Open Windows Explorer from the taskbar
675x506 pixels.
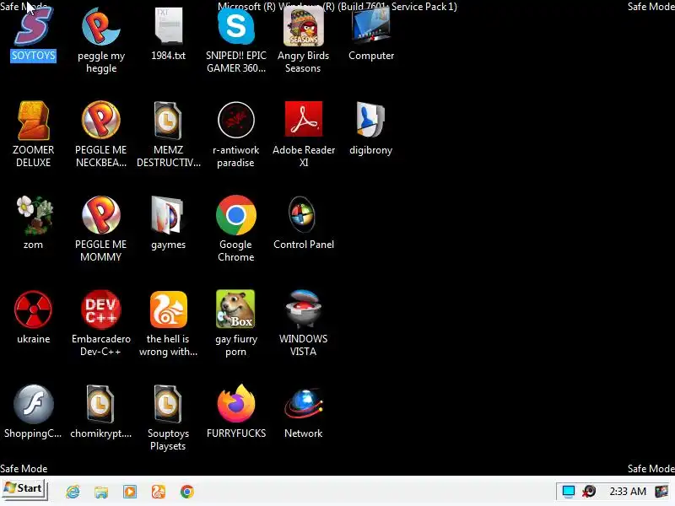point(101,492)
